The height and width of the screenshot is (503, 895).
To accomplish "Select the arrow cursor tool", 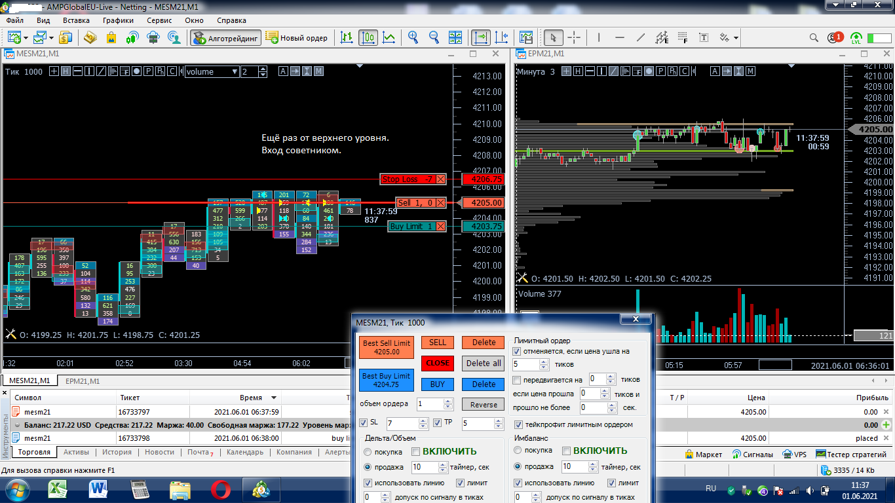I will click(554, 38).
